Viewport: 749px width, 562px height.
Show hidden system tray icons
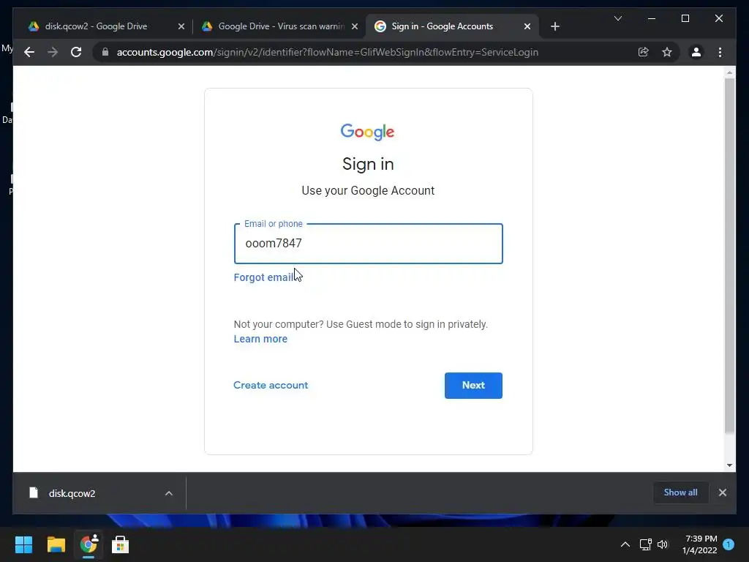tap(625, 544)
